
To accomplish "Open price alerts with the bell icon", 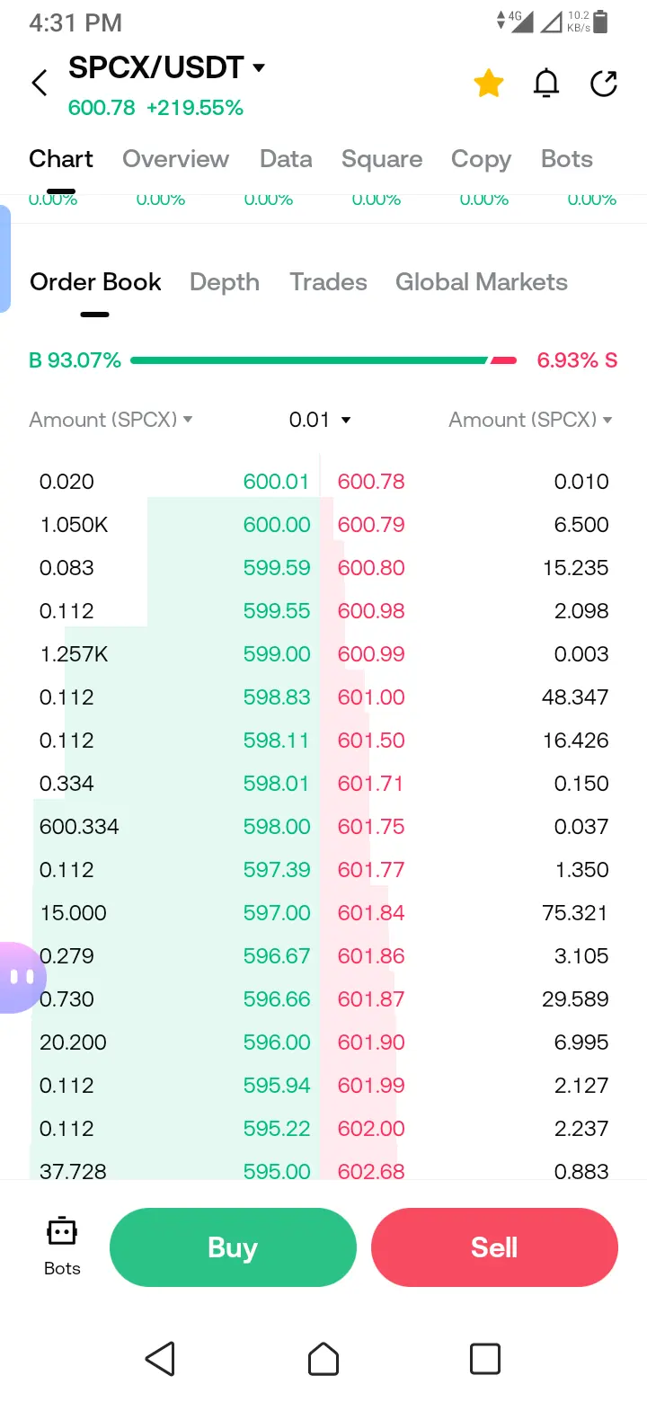I will click(546, 84).
